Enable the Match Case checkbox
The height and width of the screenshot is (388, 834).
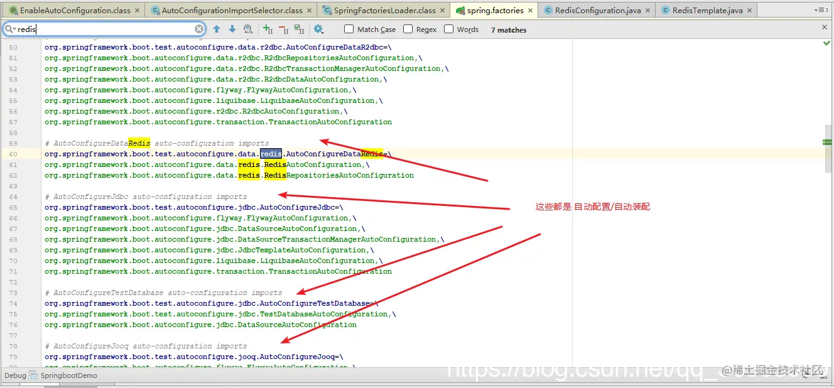[x=349, y=29]
